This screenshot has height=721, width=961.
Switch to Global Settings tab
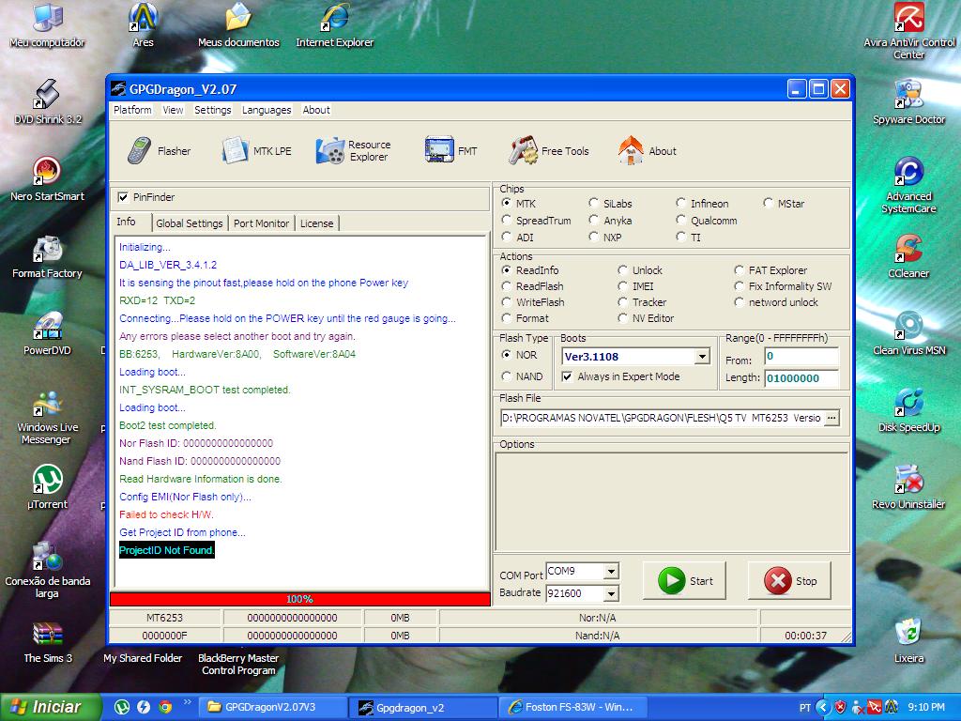coord(190,223)
